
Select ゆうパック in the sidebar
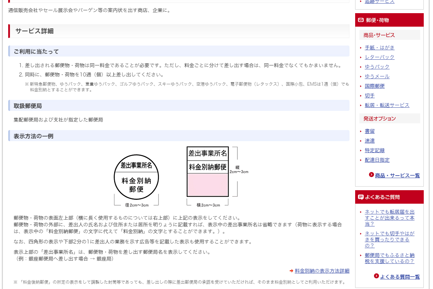pyautogui.click(x=377, y=67)
